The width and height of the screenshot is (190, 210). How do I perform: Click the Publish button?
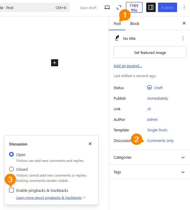(167, 8)
